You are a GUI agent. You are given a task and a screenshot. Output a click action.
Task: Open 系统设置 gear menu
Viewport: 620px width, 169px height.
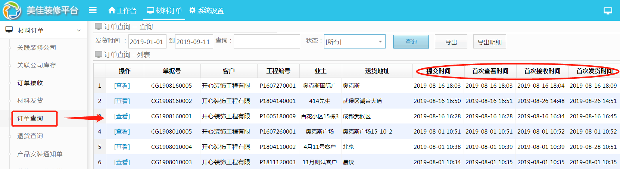(x=206, y=10)
